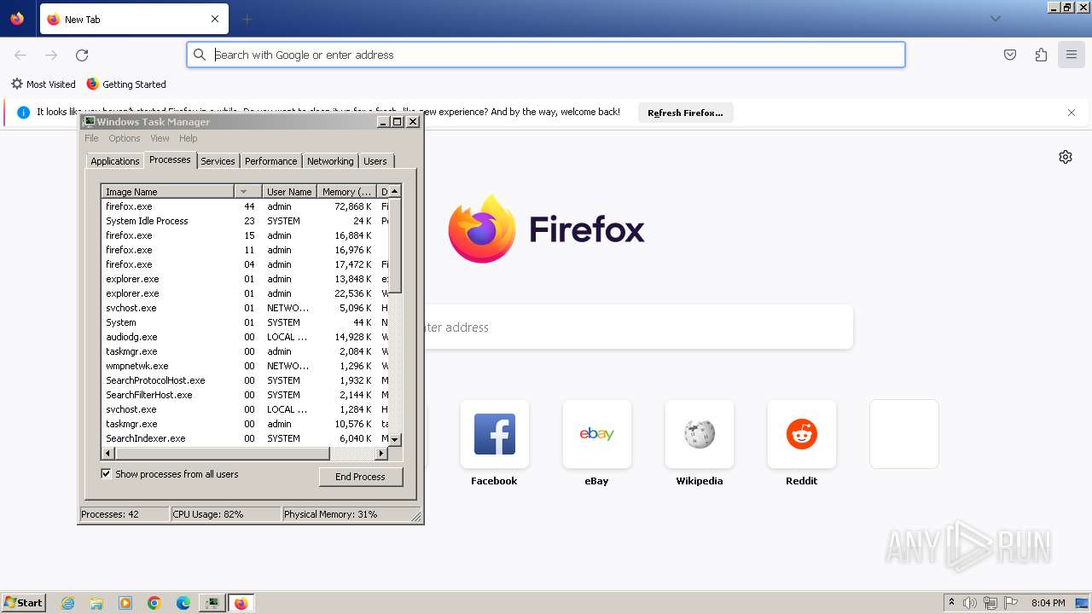Select the System process row
The image size is (1092, 614).
[x=245, y=322]
